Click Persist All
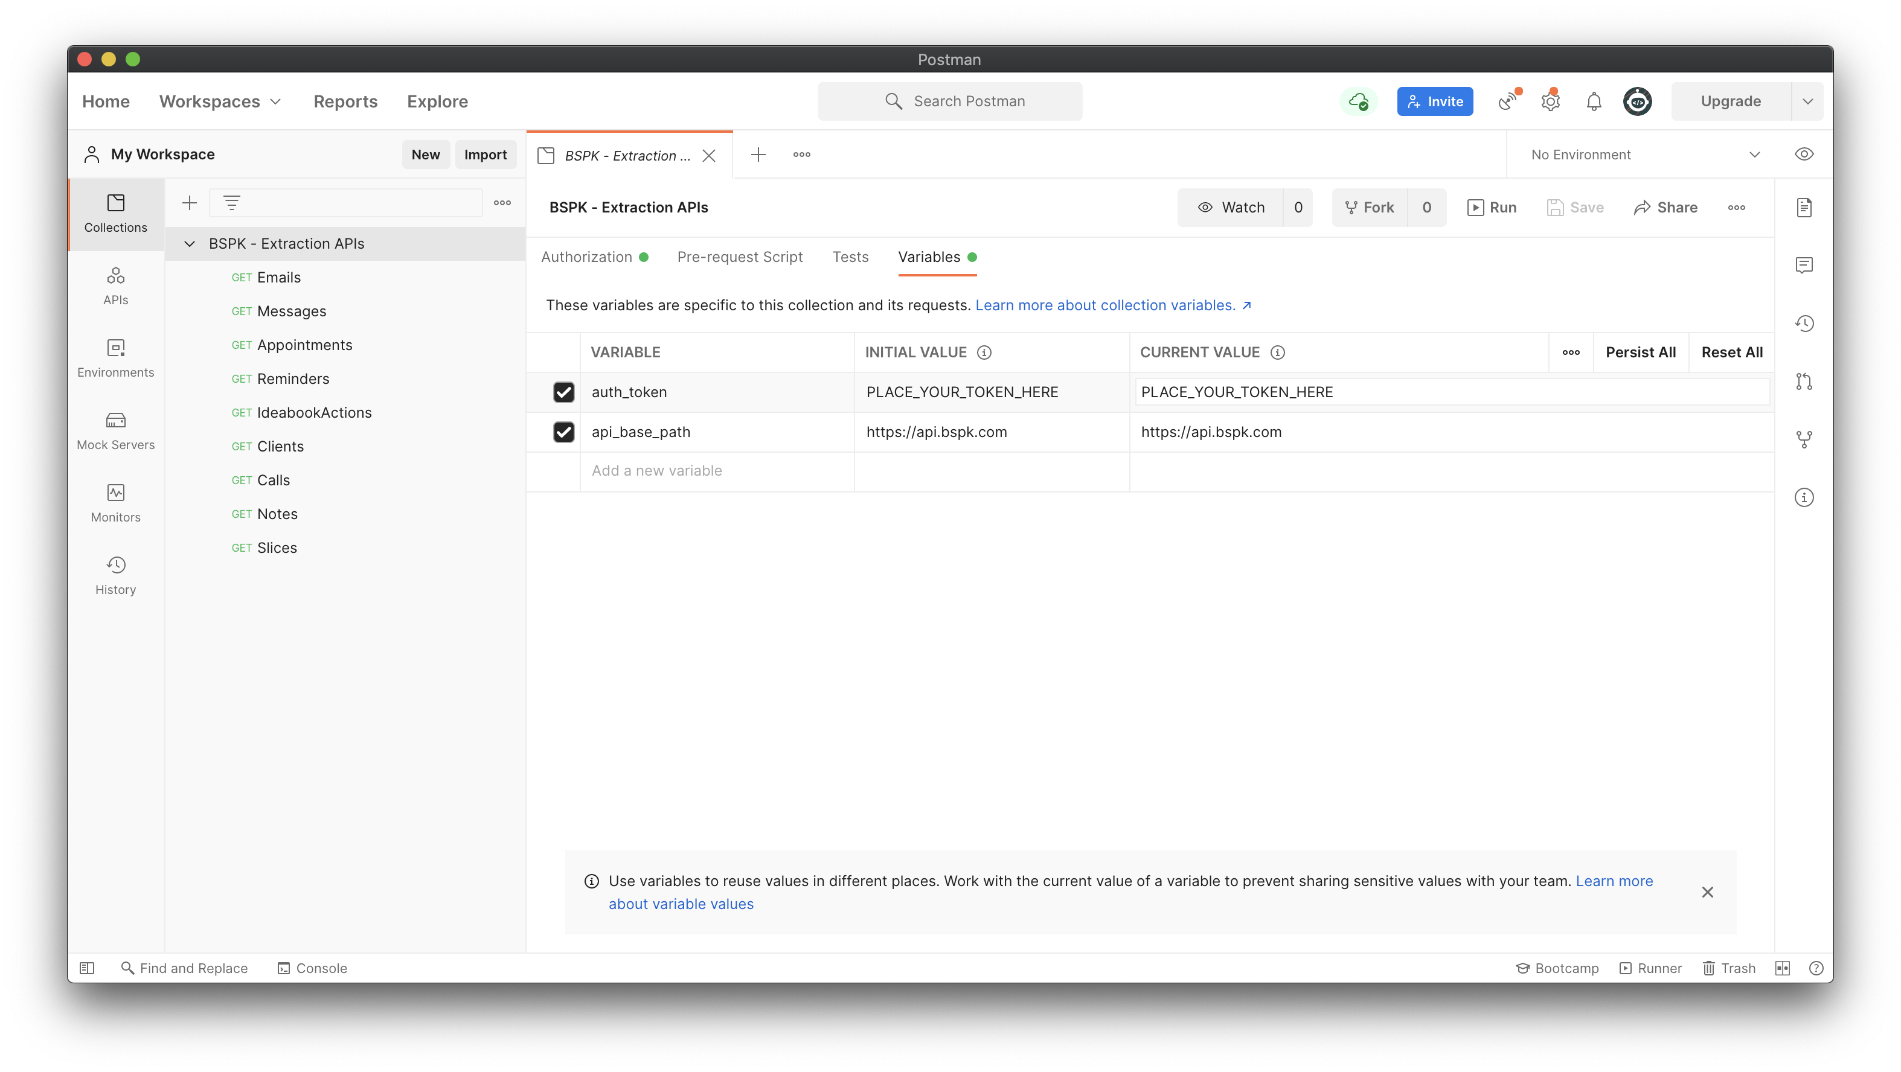Screen dimensions: 1901x1072 point(1641,353)
